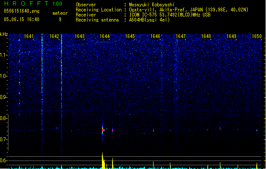This screenshot has height=169, width=266.
Task: Click the meteor count value 9
Action: pos(60,19)
